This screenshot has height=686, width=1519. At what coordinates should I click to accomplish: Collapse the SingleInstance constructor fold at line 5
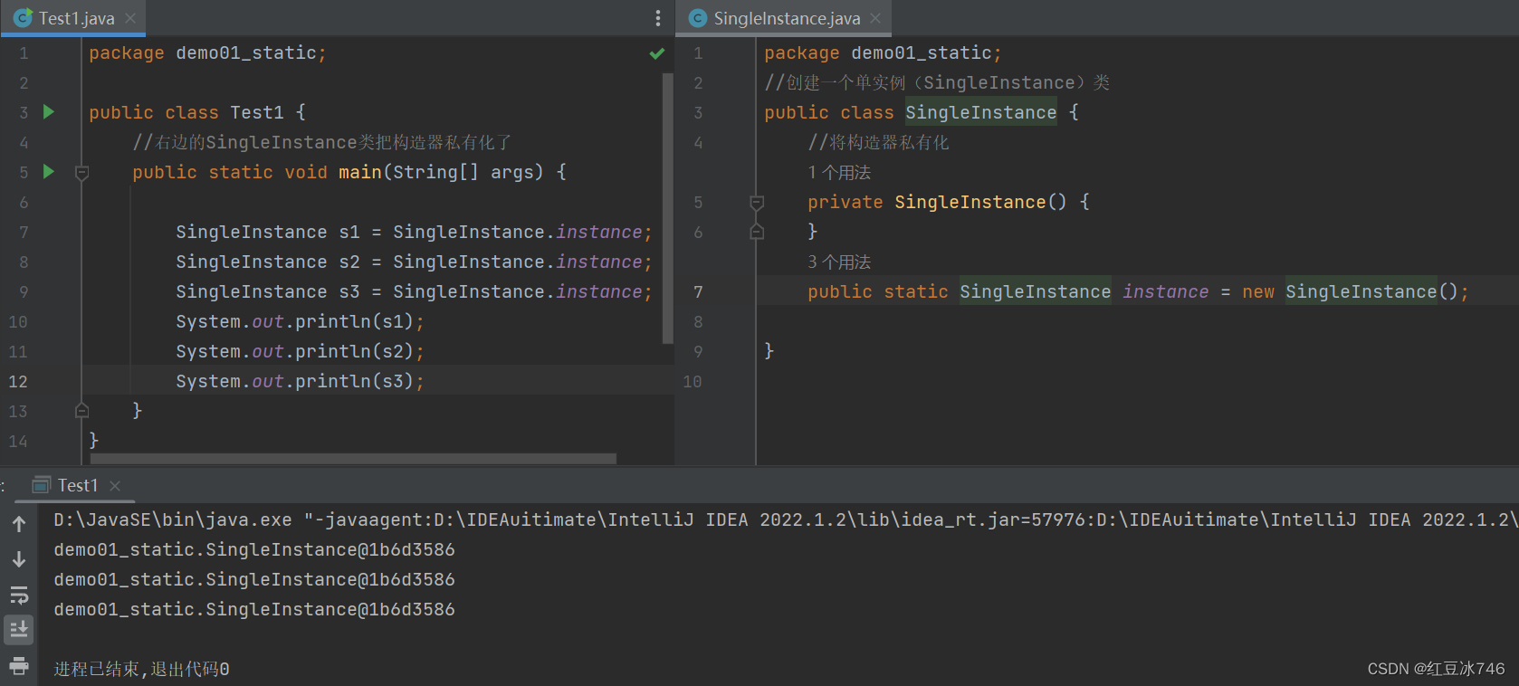pos(757,203)
